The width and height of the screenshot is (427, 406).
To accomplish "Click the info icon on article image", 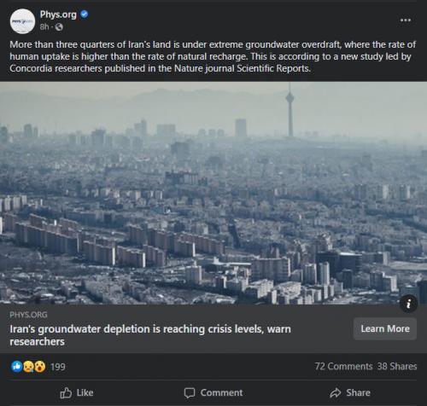I will coord(408,304).
